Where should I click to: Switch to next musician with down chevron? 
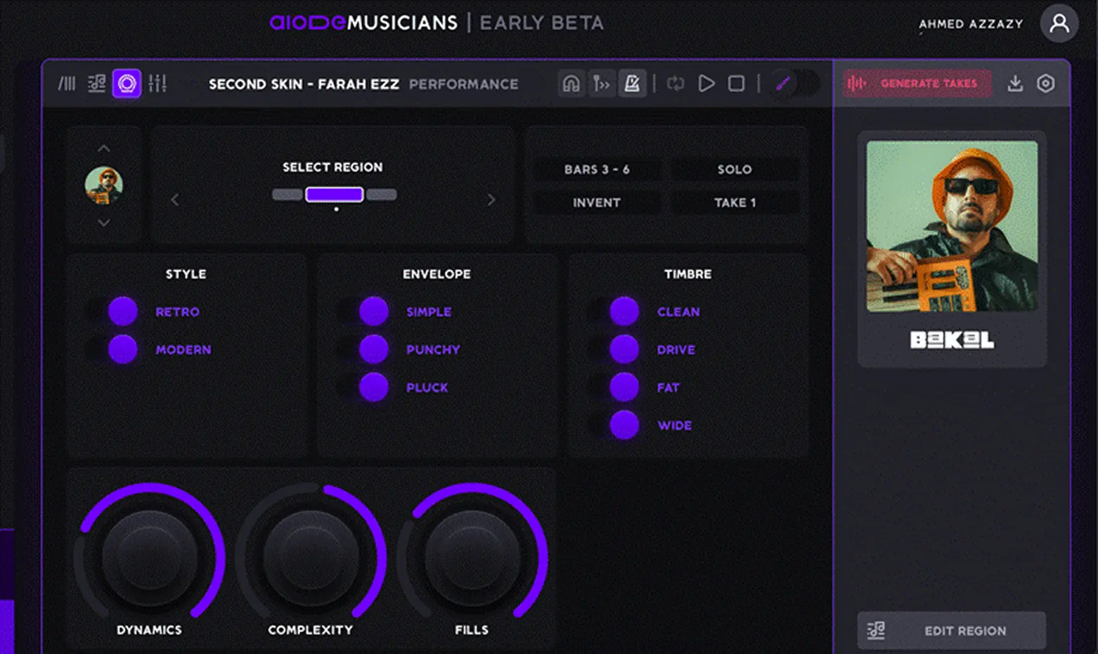(x=104, y=223)
